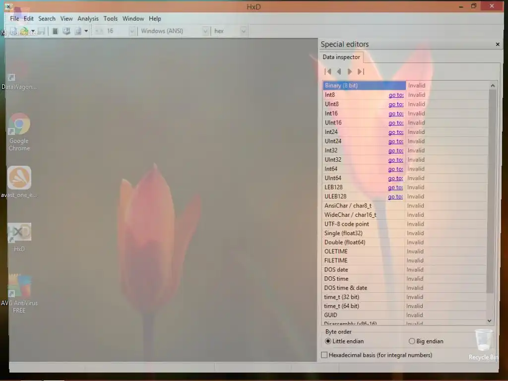Screen dimensions: 508x381
Task: Open the Windows (ANSI) charset dropdown
Action: pos(205,31)
